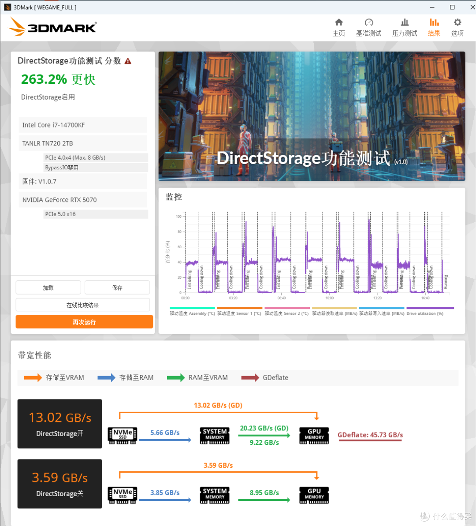The image size is (476, 526).
Task: Open the 压力测试 stress test tab
Action: (x=405, y=27)
